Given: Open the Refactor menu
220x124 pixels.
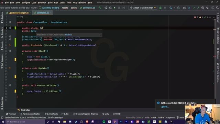Looking at the screenshot, I should click(x=42, y=2).
